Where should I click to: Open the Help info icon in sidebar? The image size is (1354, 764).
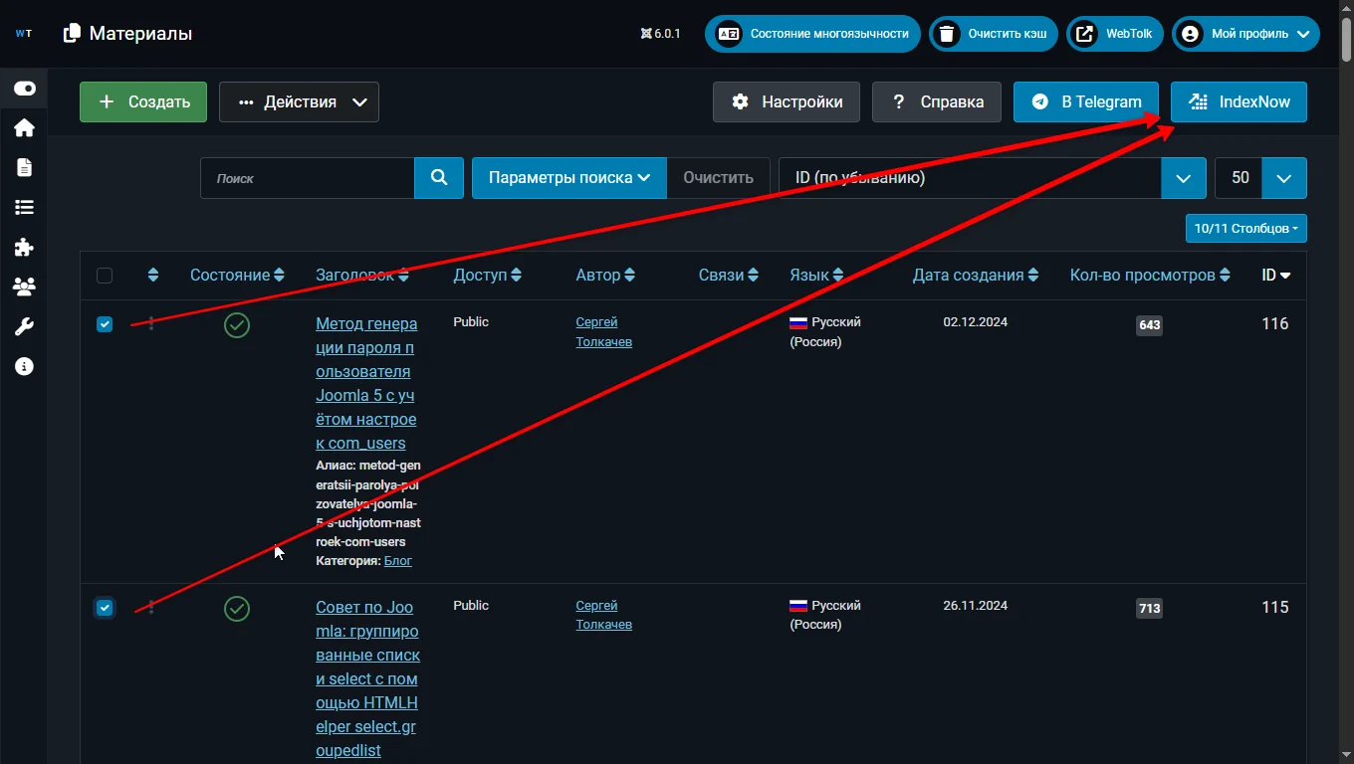point(24,367)
